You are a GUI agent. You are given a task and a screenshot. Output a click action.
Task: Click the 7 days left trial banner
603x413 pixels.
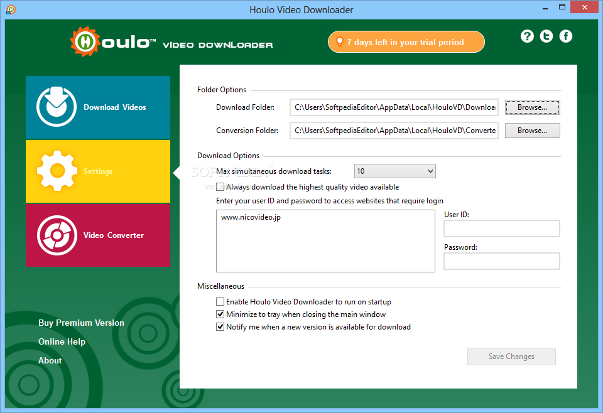tap(406, 42)
